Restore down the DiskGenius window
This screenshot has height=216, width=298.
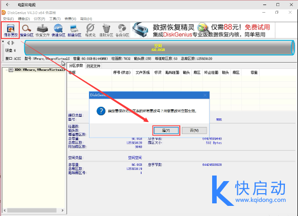click(x=277, y=13)
